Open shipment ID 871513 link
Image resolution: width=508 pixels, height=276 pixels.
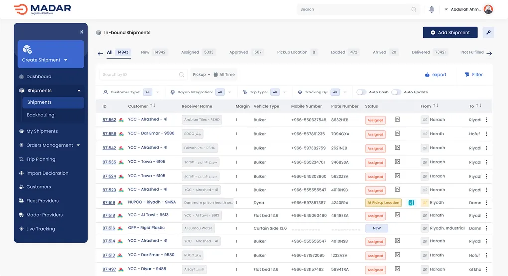(109, 255)
